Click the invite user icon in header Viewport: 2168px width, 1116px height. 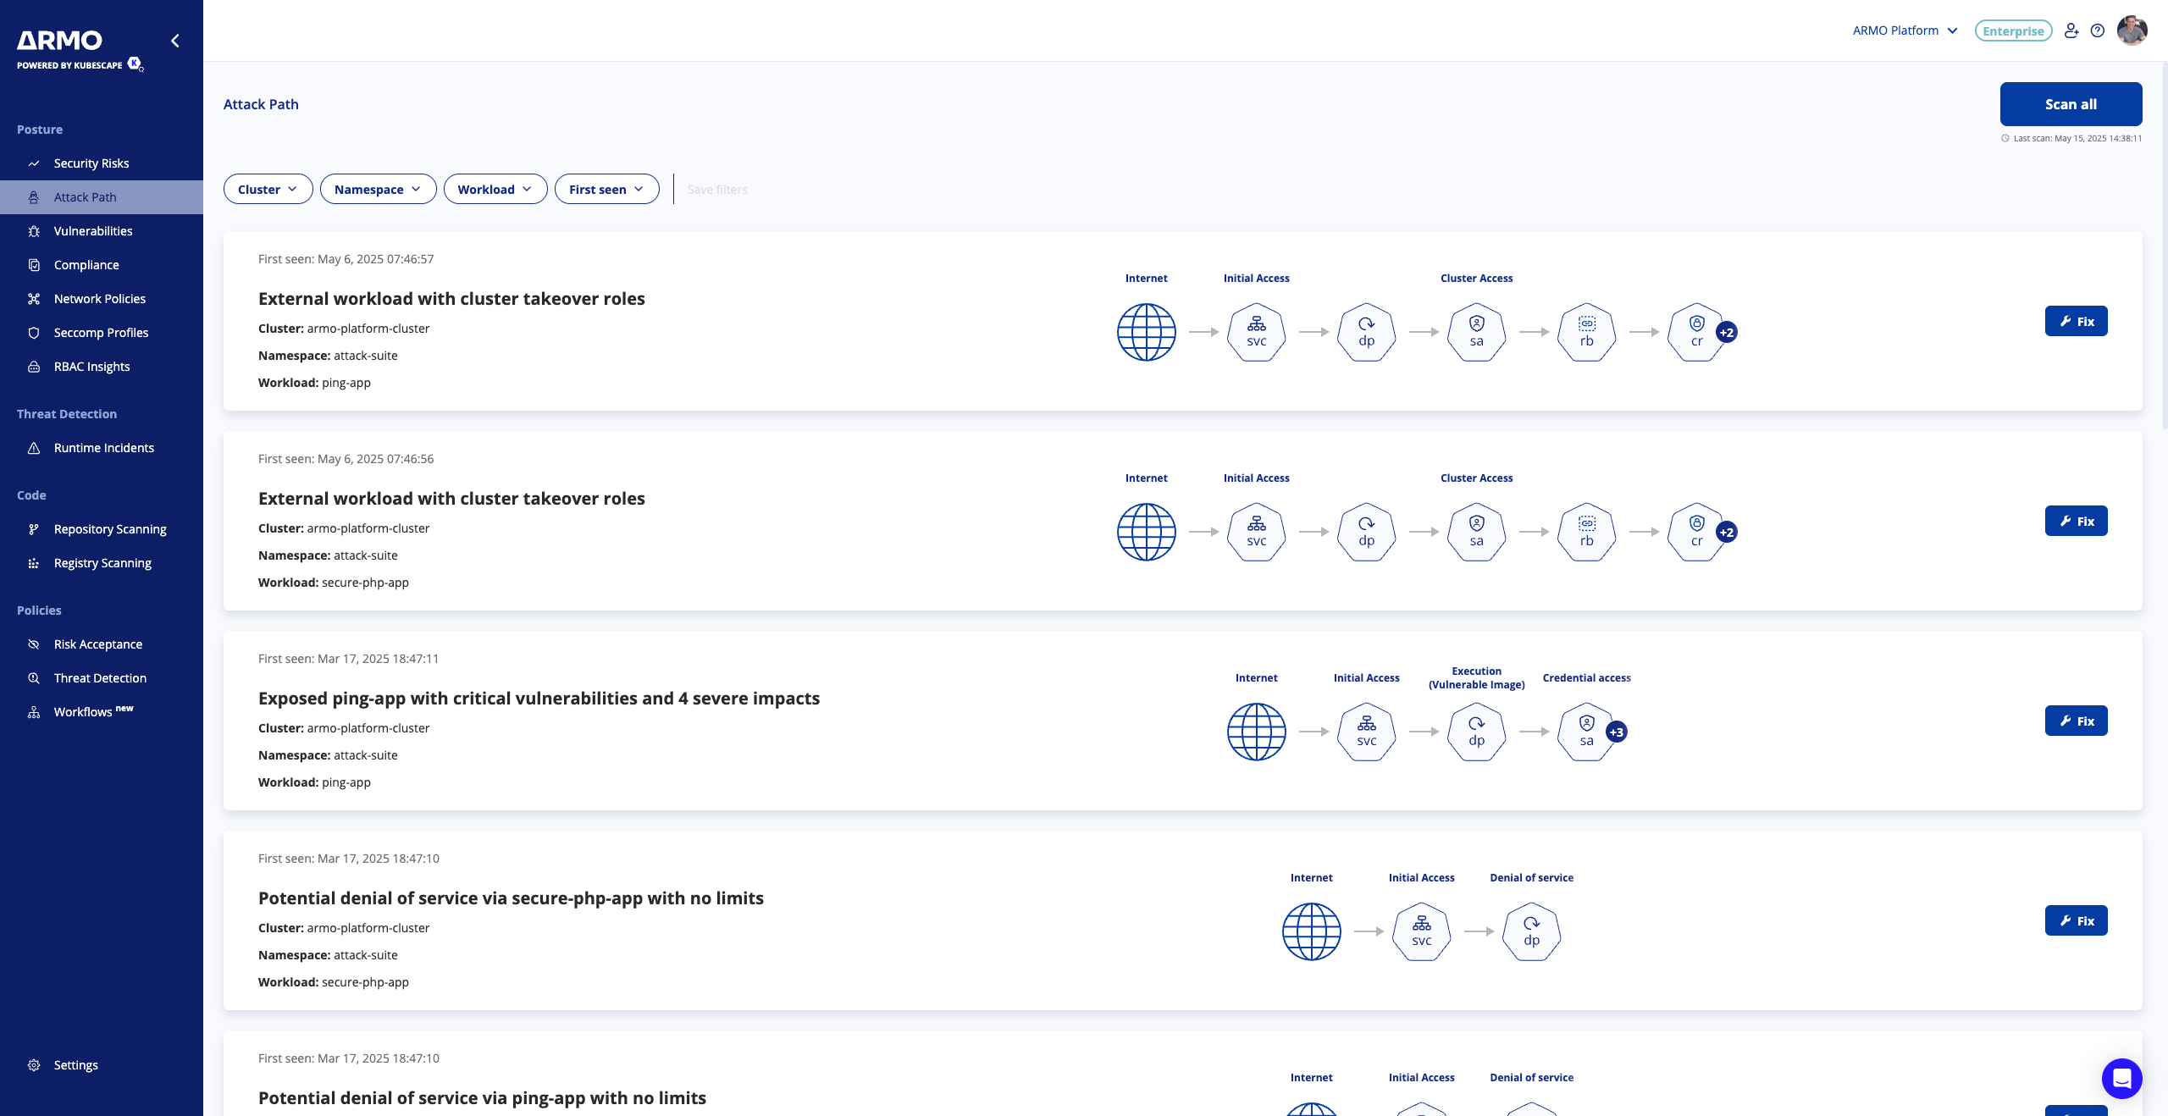[2071, 30]
